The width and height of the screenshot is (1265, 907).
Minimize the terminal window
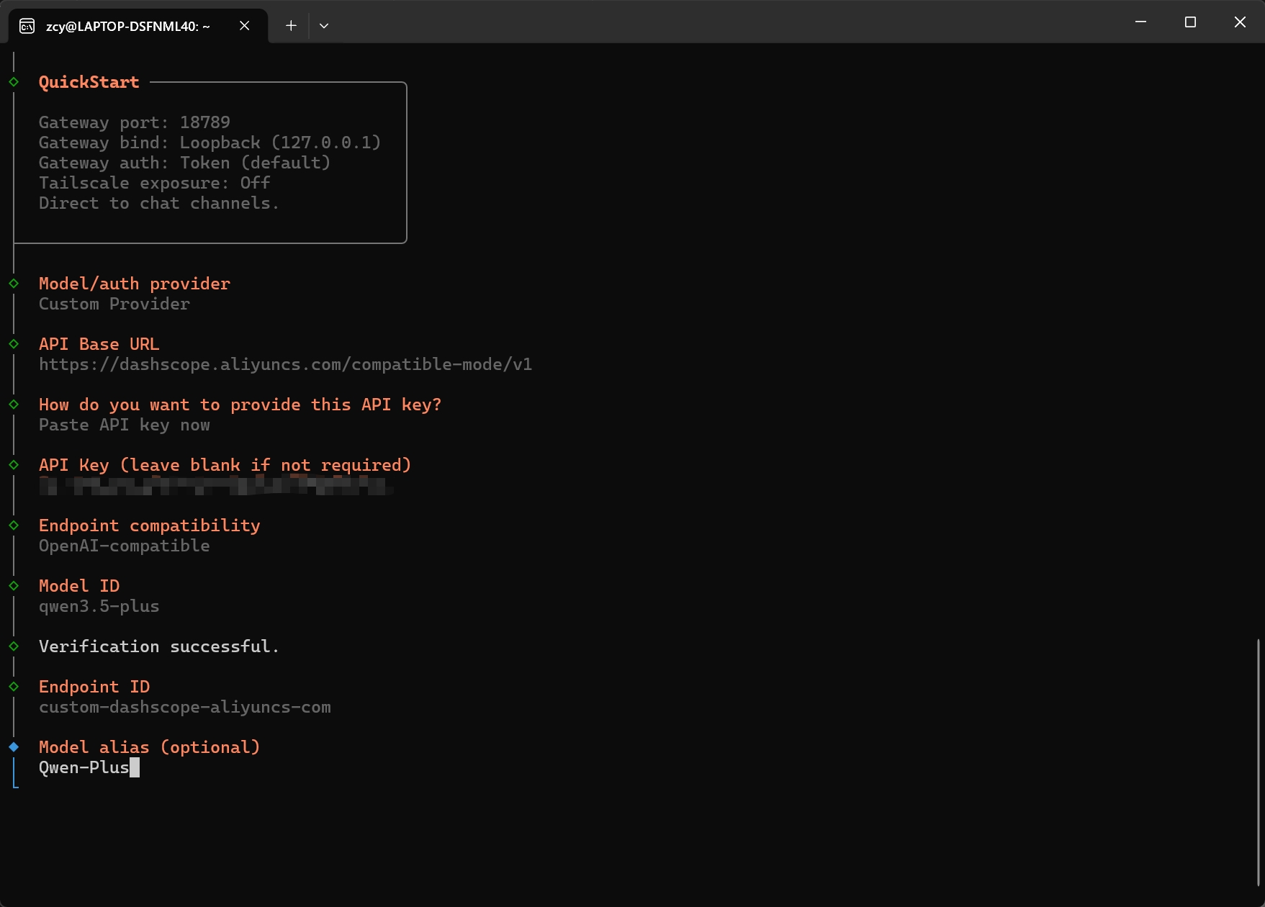[1140, 22]
